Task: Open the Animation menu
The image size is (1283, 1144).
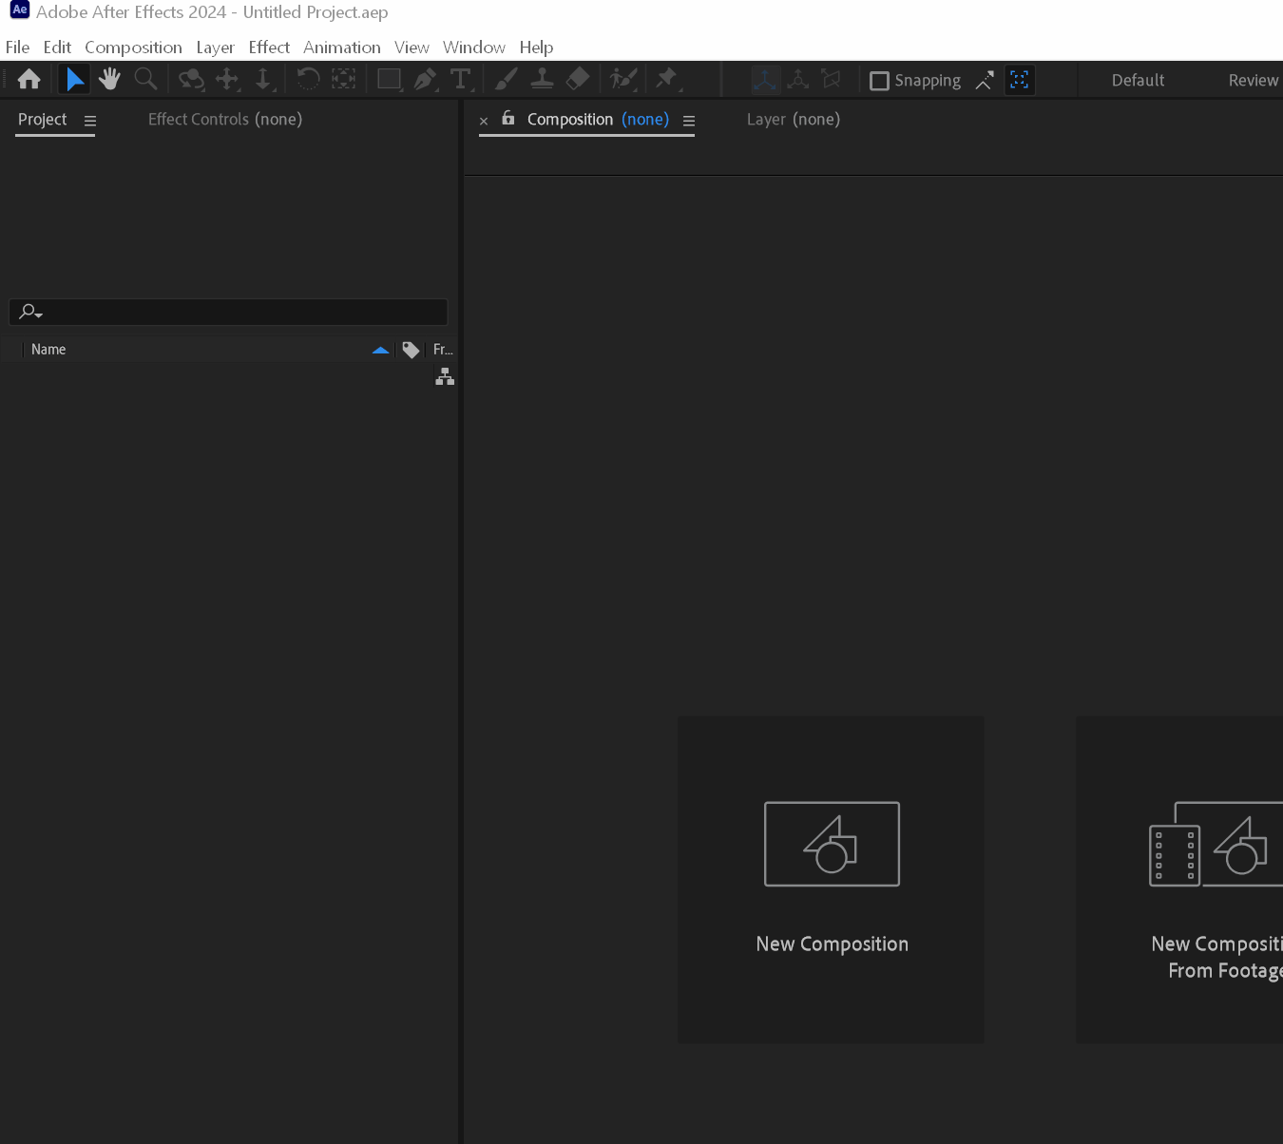Action: 341,48
